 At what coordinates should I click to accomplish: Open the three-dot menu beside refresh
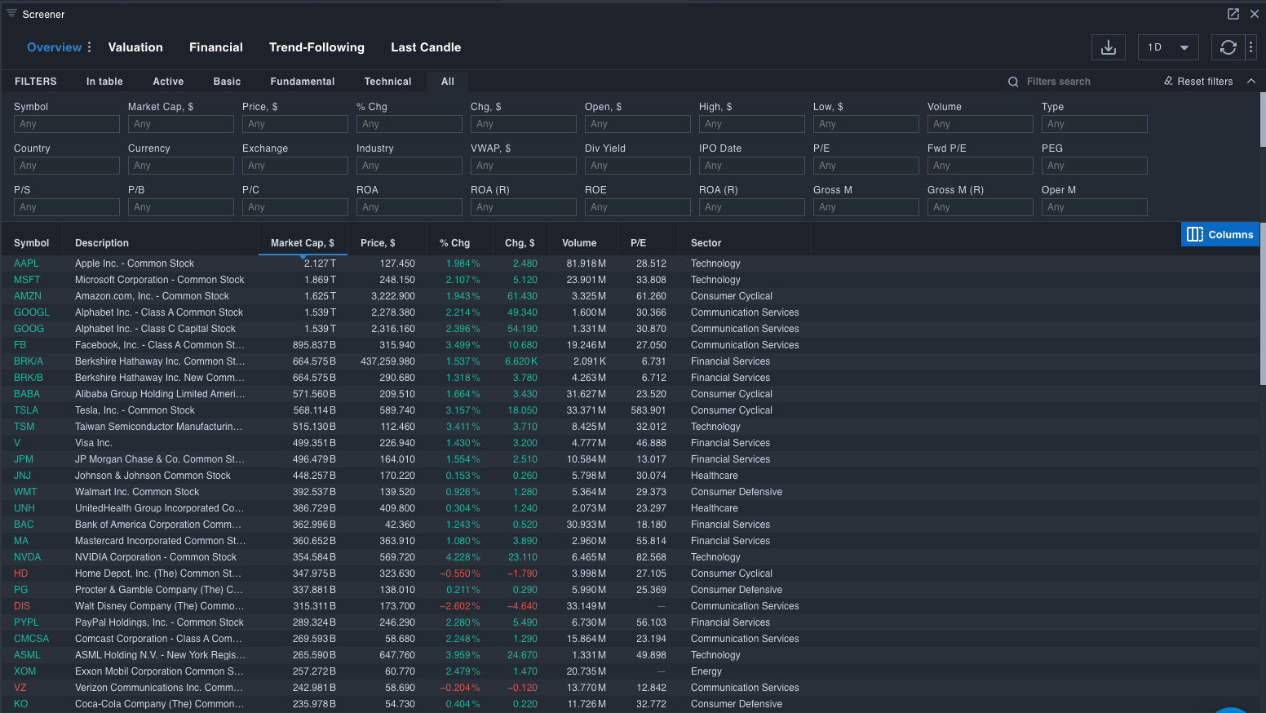coord(1251,47)
